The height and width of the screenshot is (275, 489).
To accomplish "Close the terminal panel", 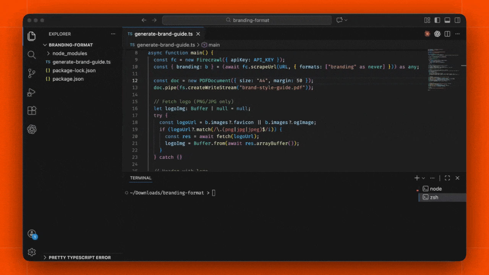I will (458, 178).
